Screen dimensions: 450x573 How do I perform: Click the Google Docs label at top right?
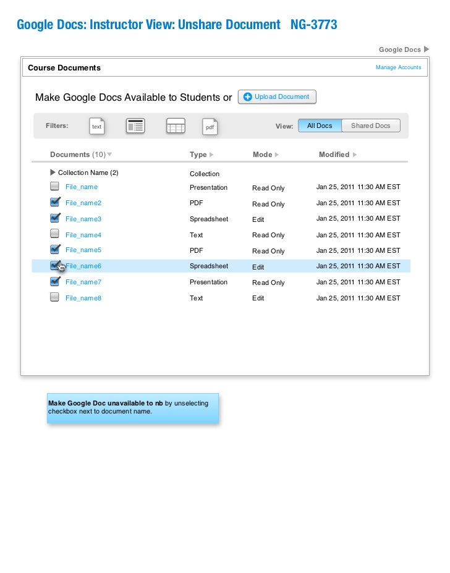pos(399,49)
